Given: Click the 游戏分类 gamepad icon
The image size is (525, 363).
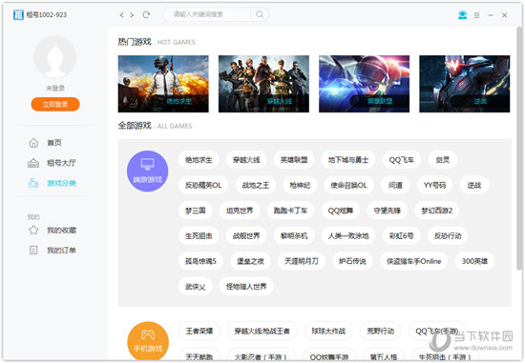Looking at the screenshot, I should (x=33, y=183).
